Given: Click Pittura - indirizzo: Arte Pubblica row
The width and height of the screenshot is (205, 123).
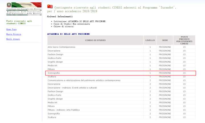Looking at the screenshot, I should click(63, 110).
